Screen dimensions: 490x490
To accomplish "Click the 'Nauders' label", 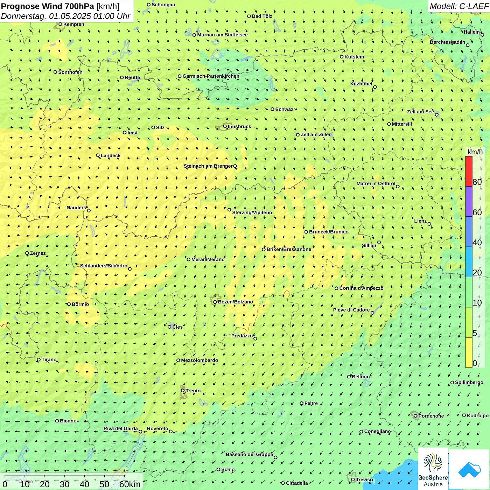I will coord(76,208).
